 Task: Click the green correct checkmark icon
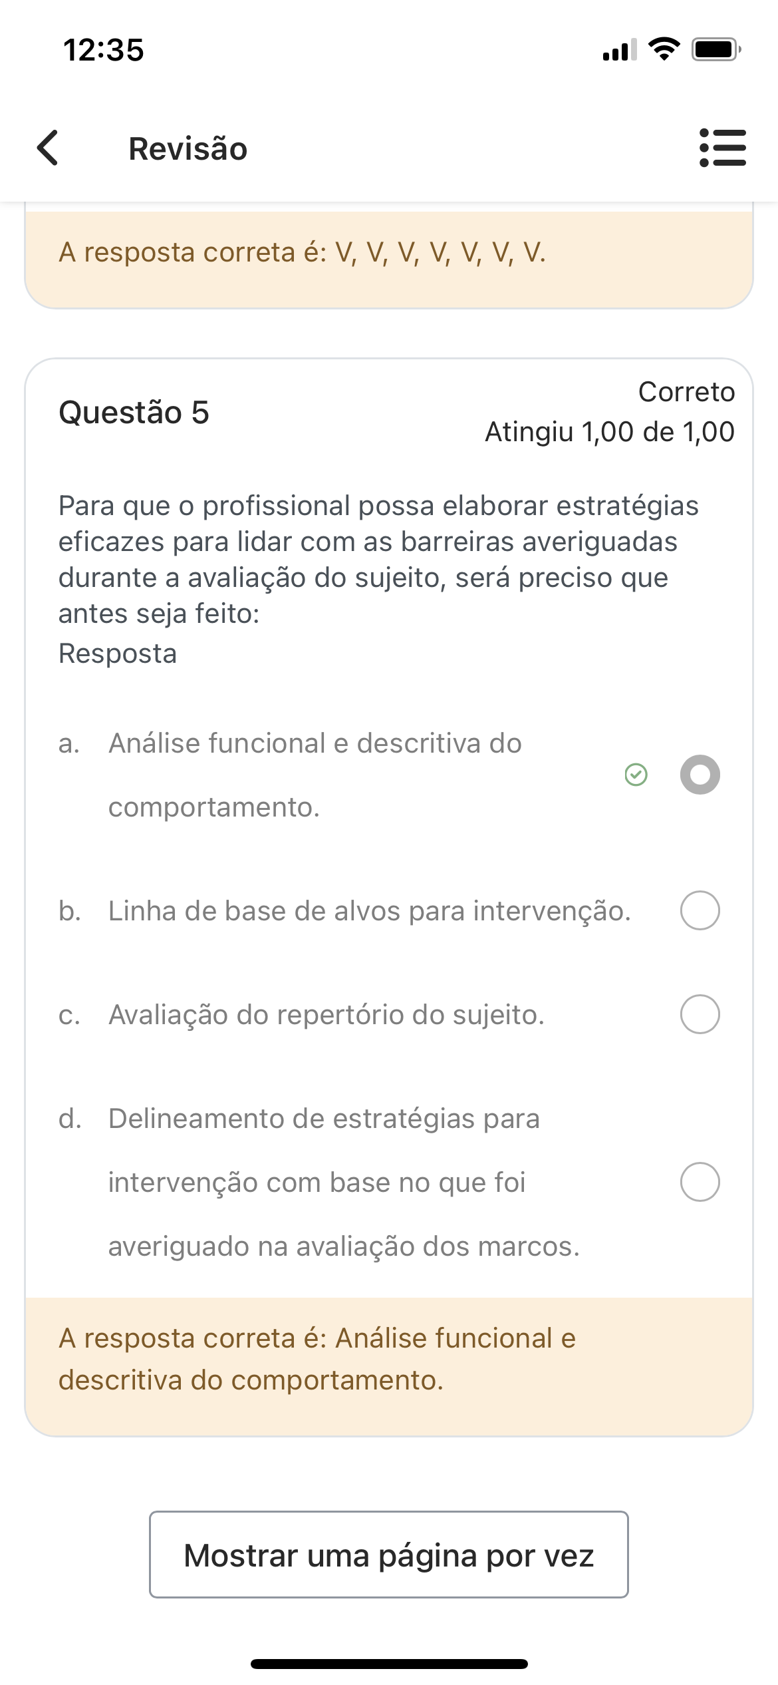pos(636,775)
